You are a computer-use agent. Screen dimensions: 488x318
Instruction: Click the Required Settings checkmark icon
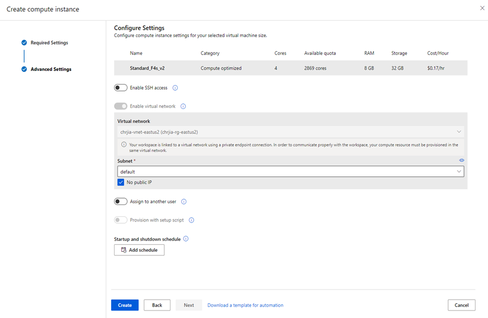(x=24, y=43)
